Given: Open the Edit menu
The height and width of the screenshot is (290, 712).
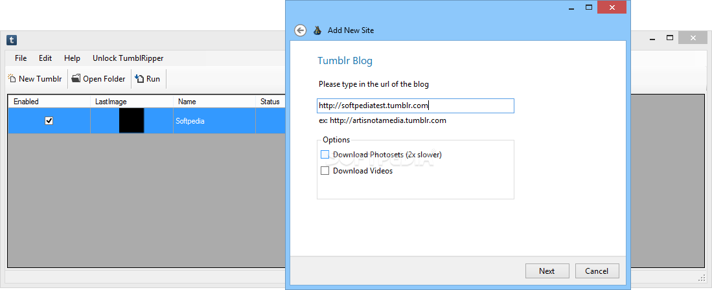Looking at the screenshot, I should click(45, 58).
